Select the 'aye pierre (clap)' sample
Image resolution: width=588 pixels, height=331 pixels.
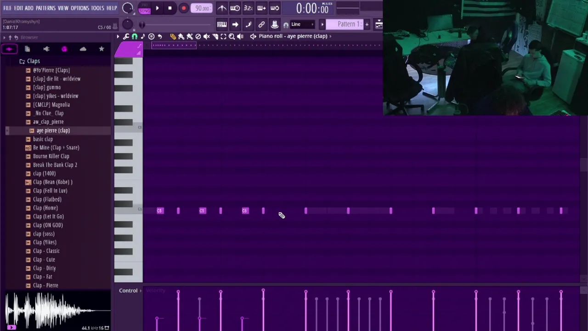point(53,131)
